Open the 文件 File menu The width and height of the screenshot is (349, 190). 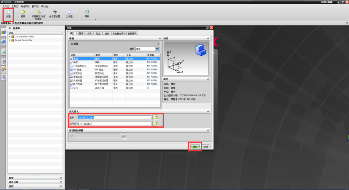coord(6,6)
